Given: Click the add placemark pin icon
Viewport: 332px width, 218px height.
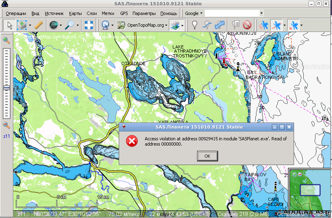Looking at the screenshot, I should (x=195, y=25).
